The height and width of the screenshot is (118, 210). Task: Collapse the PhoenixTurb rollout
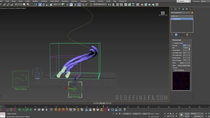click(177, 40)
